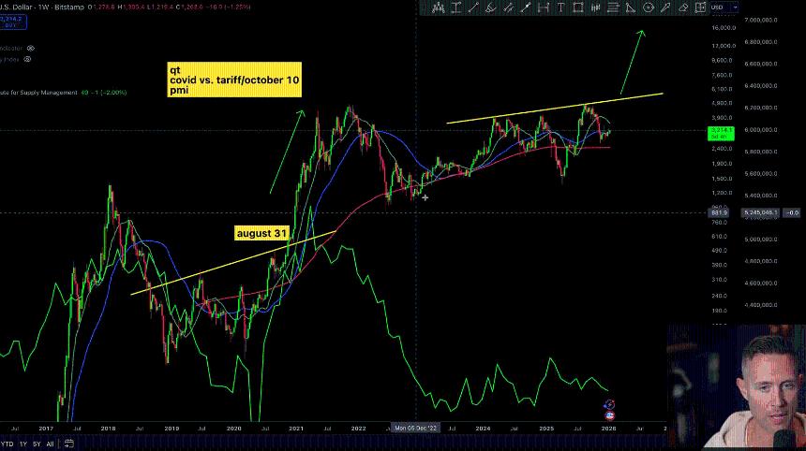Open the USD currency dropdown
Viewport: 806px width, 451px height.
[x=722, y=7]
